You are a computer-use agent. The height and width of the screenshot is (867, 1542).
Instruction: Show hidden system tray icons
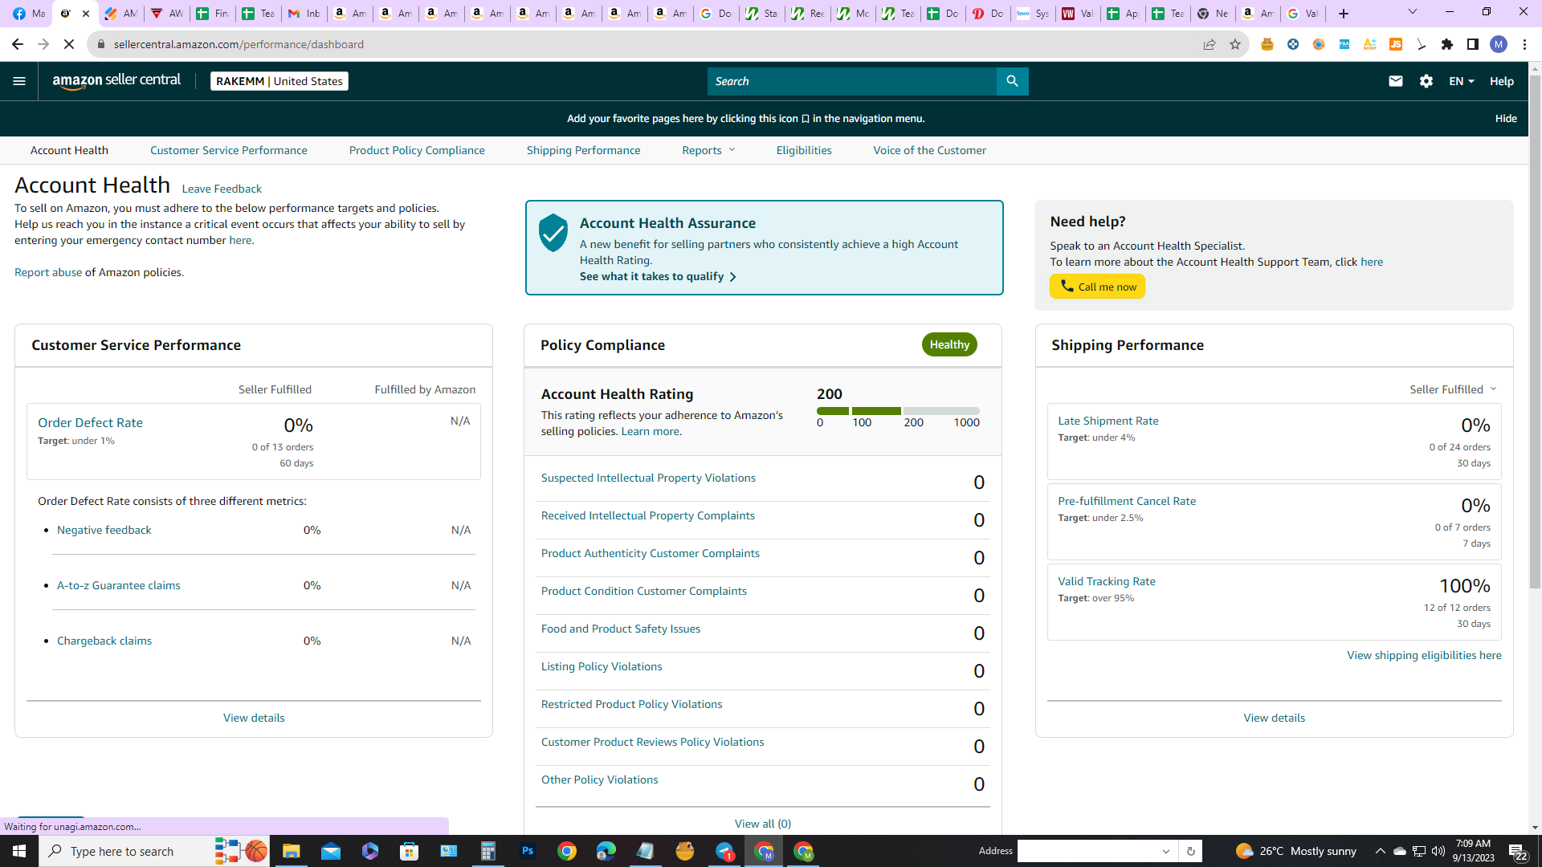pos(1381,851)
